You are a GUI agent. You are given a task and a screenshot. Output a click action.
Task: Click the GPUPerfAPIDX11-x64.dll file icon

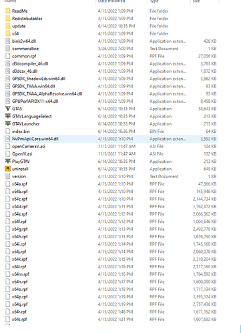[x=8, y=101]
